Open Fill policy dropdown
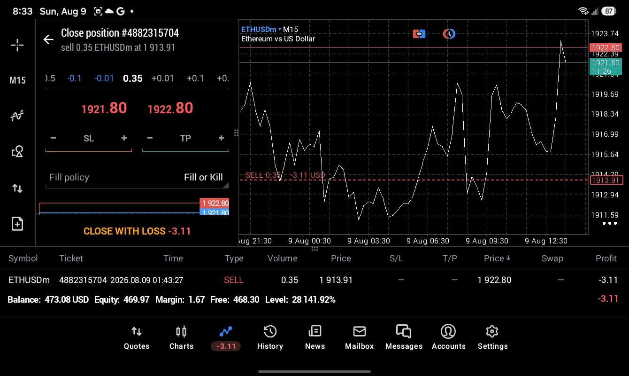 point(137,177)
